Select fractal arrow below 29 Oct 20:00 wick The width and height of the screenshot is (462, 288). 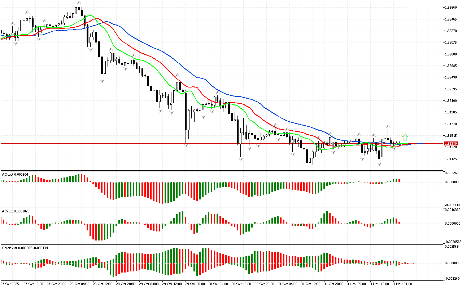click(186, 145)
